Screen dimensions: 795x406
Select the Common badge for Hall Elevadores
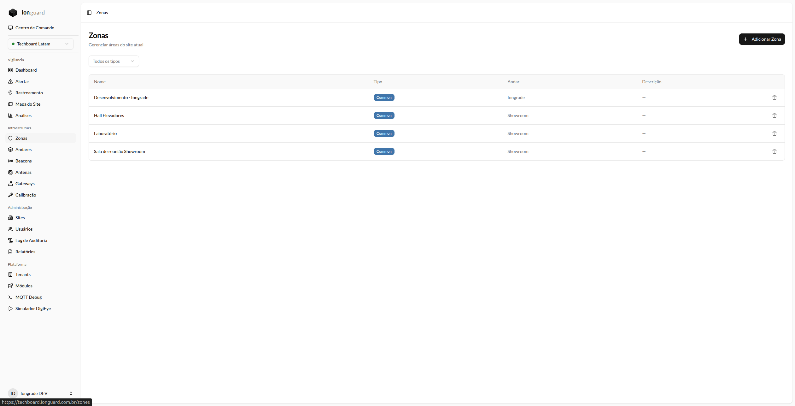point(384,115)
